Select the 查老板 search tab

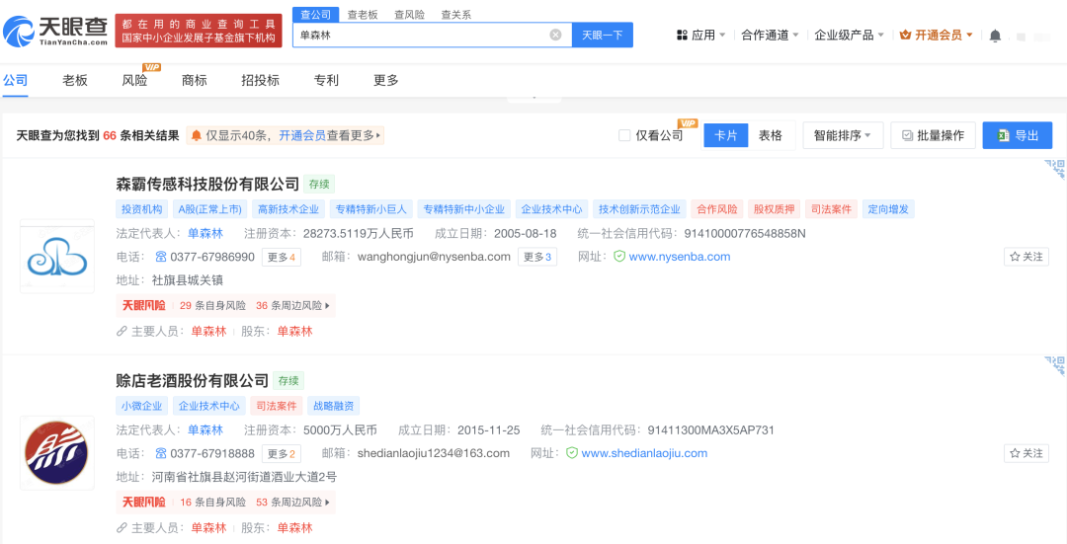(363, 15)
